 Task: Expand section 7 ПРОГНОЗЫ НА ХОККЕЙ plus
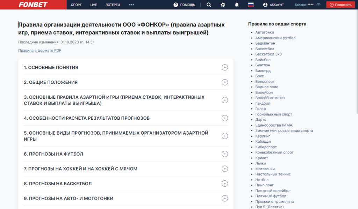coord(225,169)
